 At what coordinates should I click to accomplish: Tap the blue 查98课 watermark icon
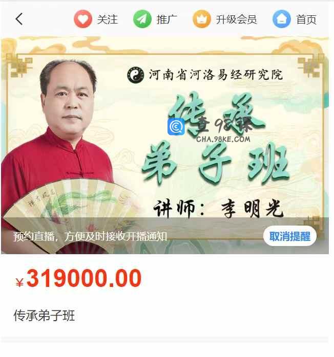click(176, 127)
